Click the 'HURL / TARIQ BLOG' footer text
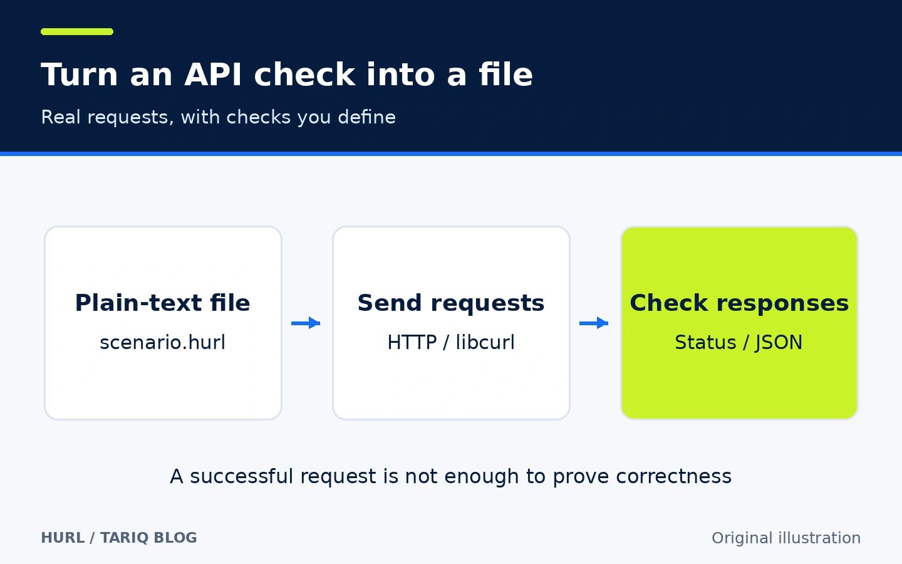The image size is (902, 564). pyautogui.click(x=119, y=538)
